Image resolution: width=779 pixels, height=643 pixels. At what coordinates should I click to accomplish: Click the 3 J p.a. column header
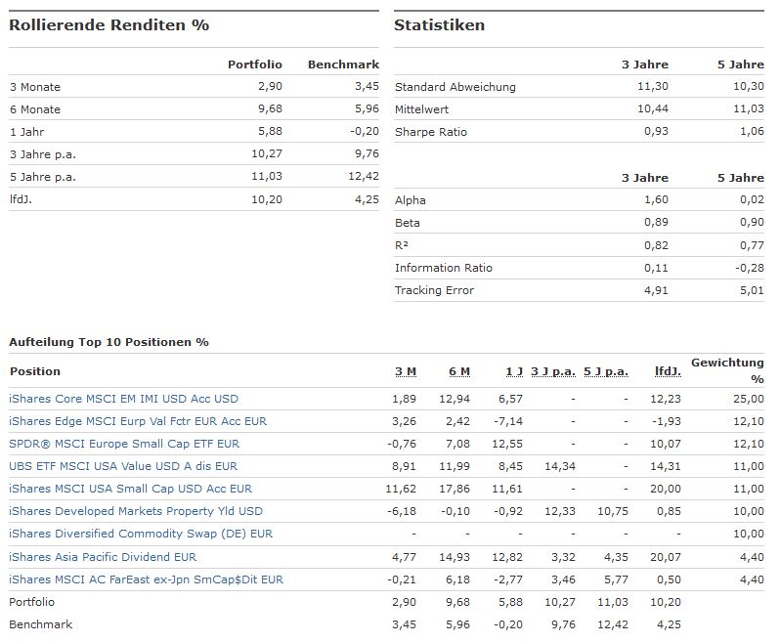click(552, 371)
